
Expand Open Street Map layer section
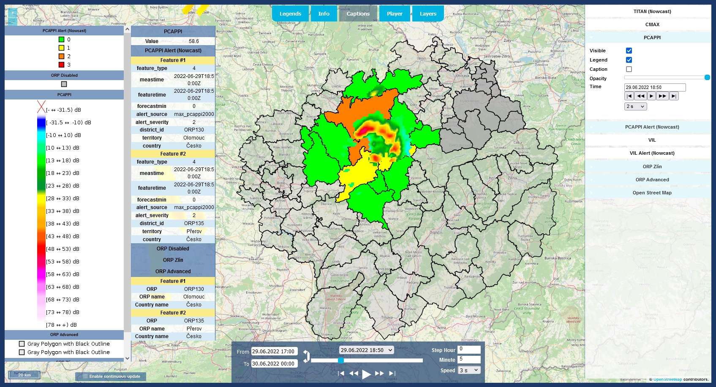pyautogui.click(x=652, y=193)
